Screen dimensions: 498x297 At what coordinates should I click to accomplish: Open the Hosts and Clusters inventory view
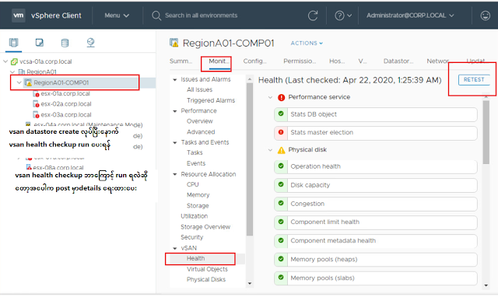14,43
